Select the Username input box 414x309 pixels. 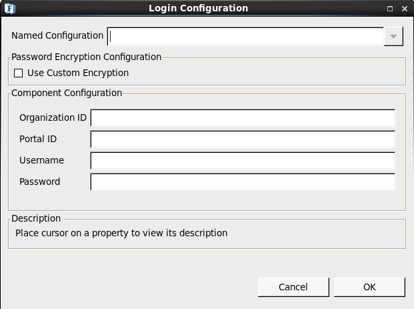[x=243, y=161]
